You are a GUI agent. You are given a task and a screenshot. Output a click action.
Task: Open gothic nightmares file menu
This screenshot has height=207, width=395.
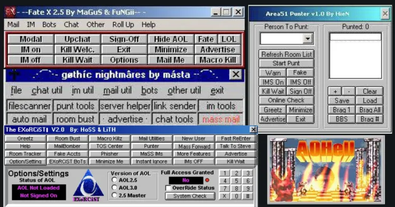(x=16, y=91)
